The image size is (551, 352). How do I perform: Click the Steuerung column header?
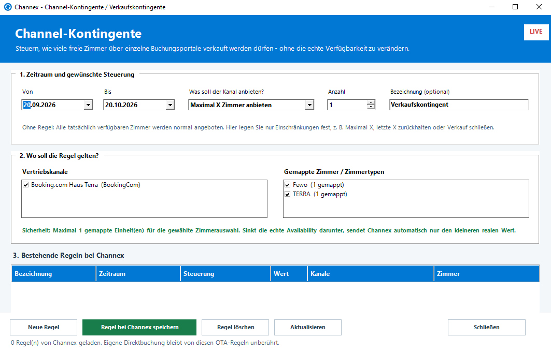[225, 274]
